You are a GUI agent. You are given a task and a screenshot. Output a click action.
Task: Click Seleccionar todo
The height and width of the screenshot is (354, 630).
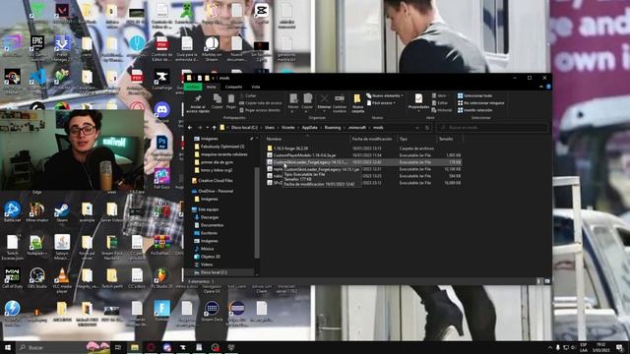tap(474, 96)
